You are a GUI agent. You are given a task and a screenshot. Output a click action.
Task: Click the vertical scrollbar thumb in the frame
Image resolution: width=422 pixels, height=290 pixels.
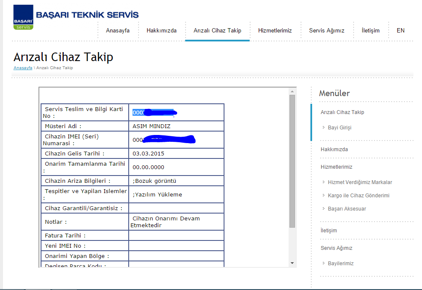pos(292,161)
